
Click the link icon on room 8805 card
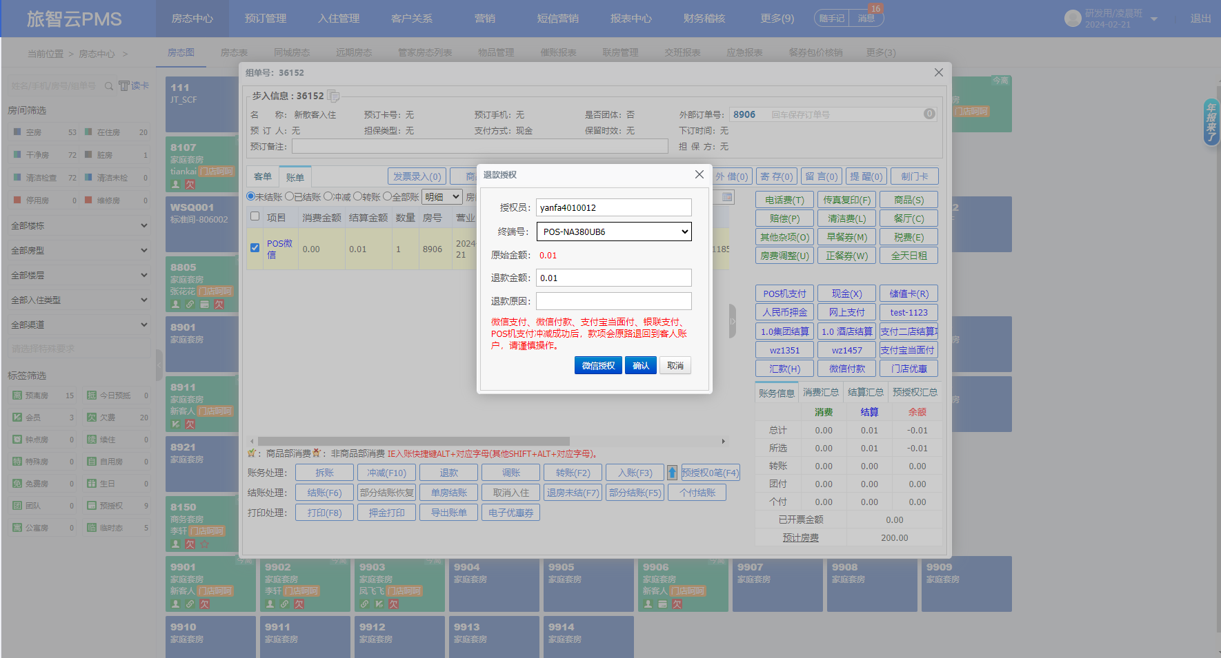click(x=190, y=305)
